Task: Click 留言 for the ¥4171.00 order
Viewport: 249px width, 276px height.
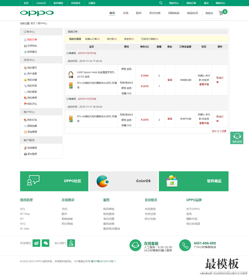Action: pos(170,119)
